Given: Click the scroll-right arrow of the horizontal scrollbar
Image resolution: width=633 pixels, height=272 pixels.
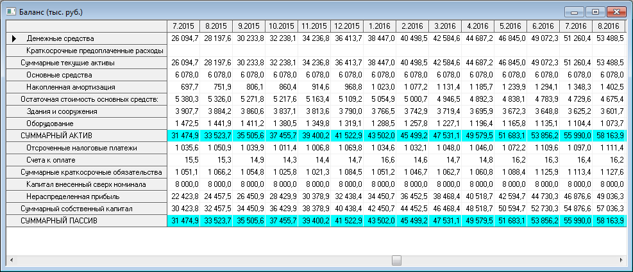Looking at the screenshot, I should coord(621,260).
